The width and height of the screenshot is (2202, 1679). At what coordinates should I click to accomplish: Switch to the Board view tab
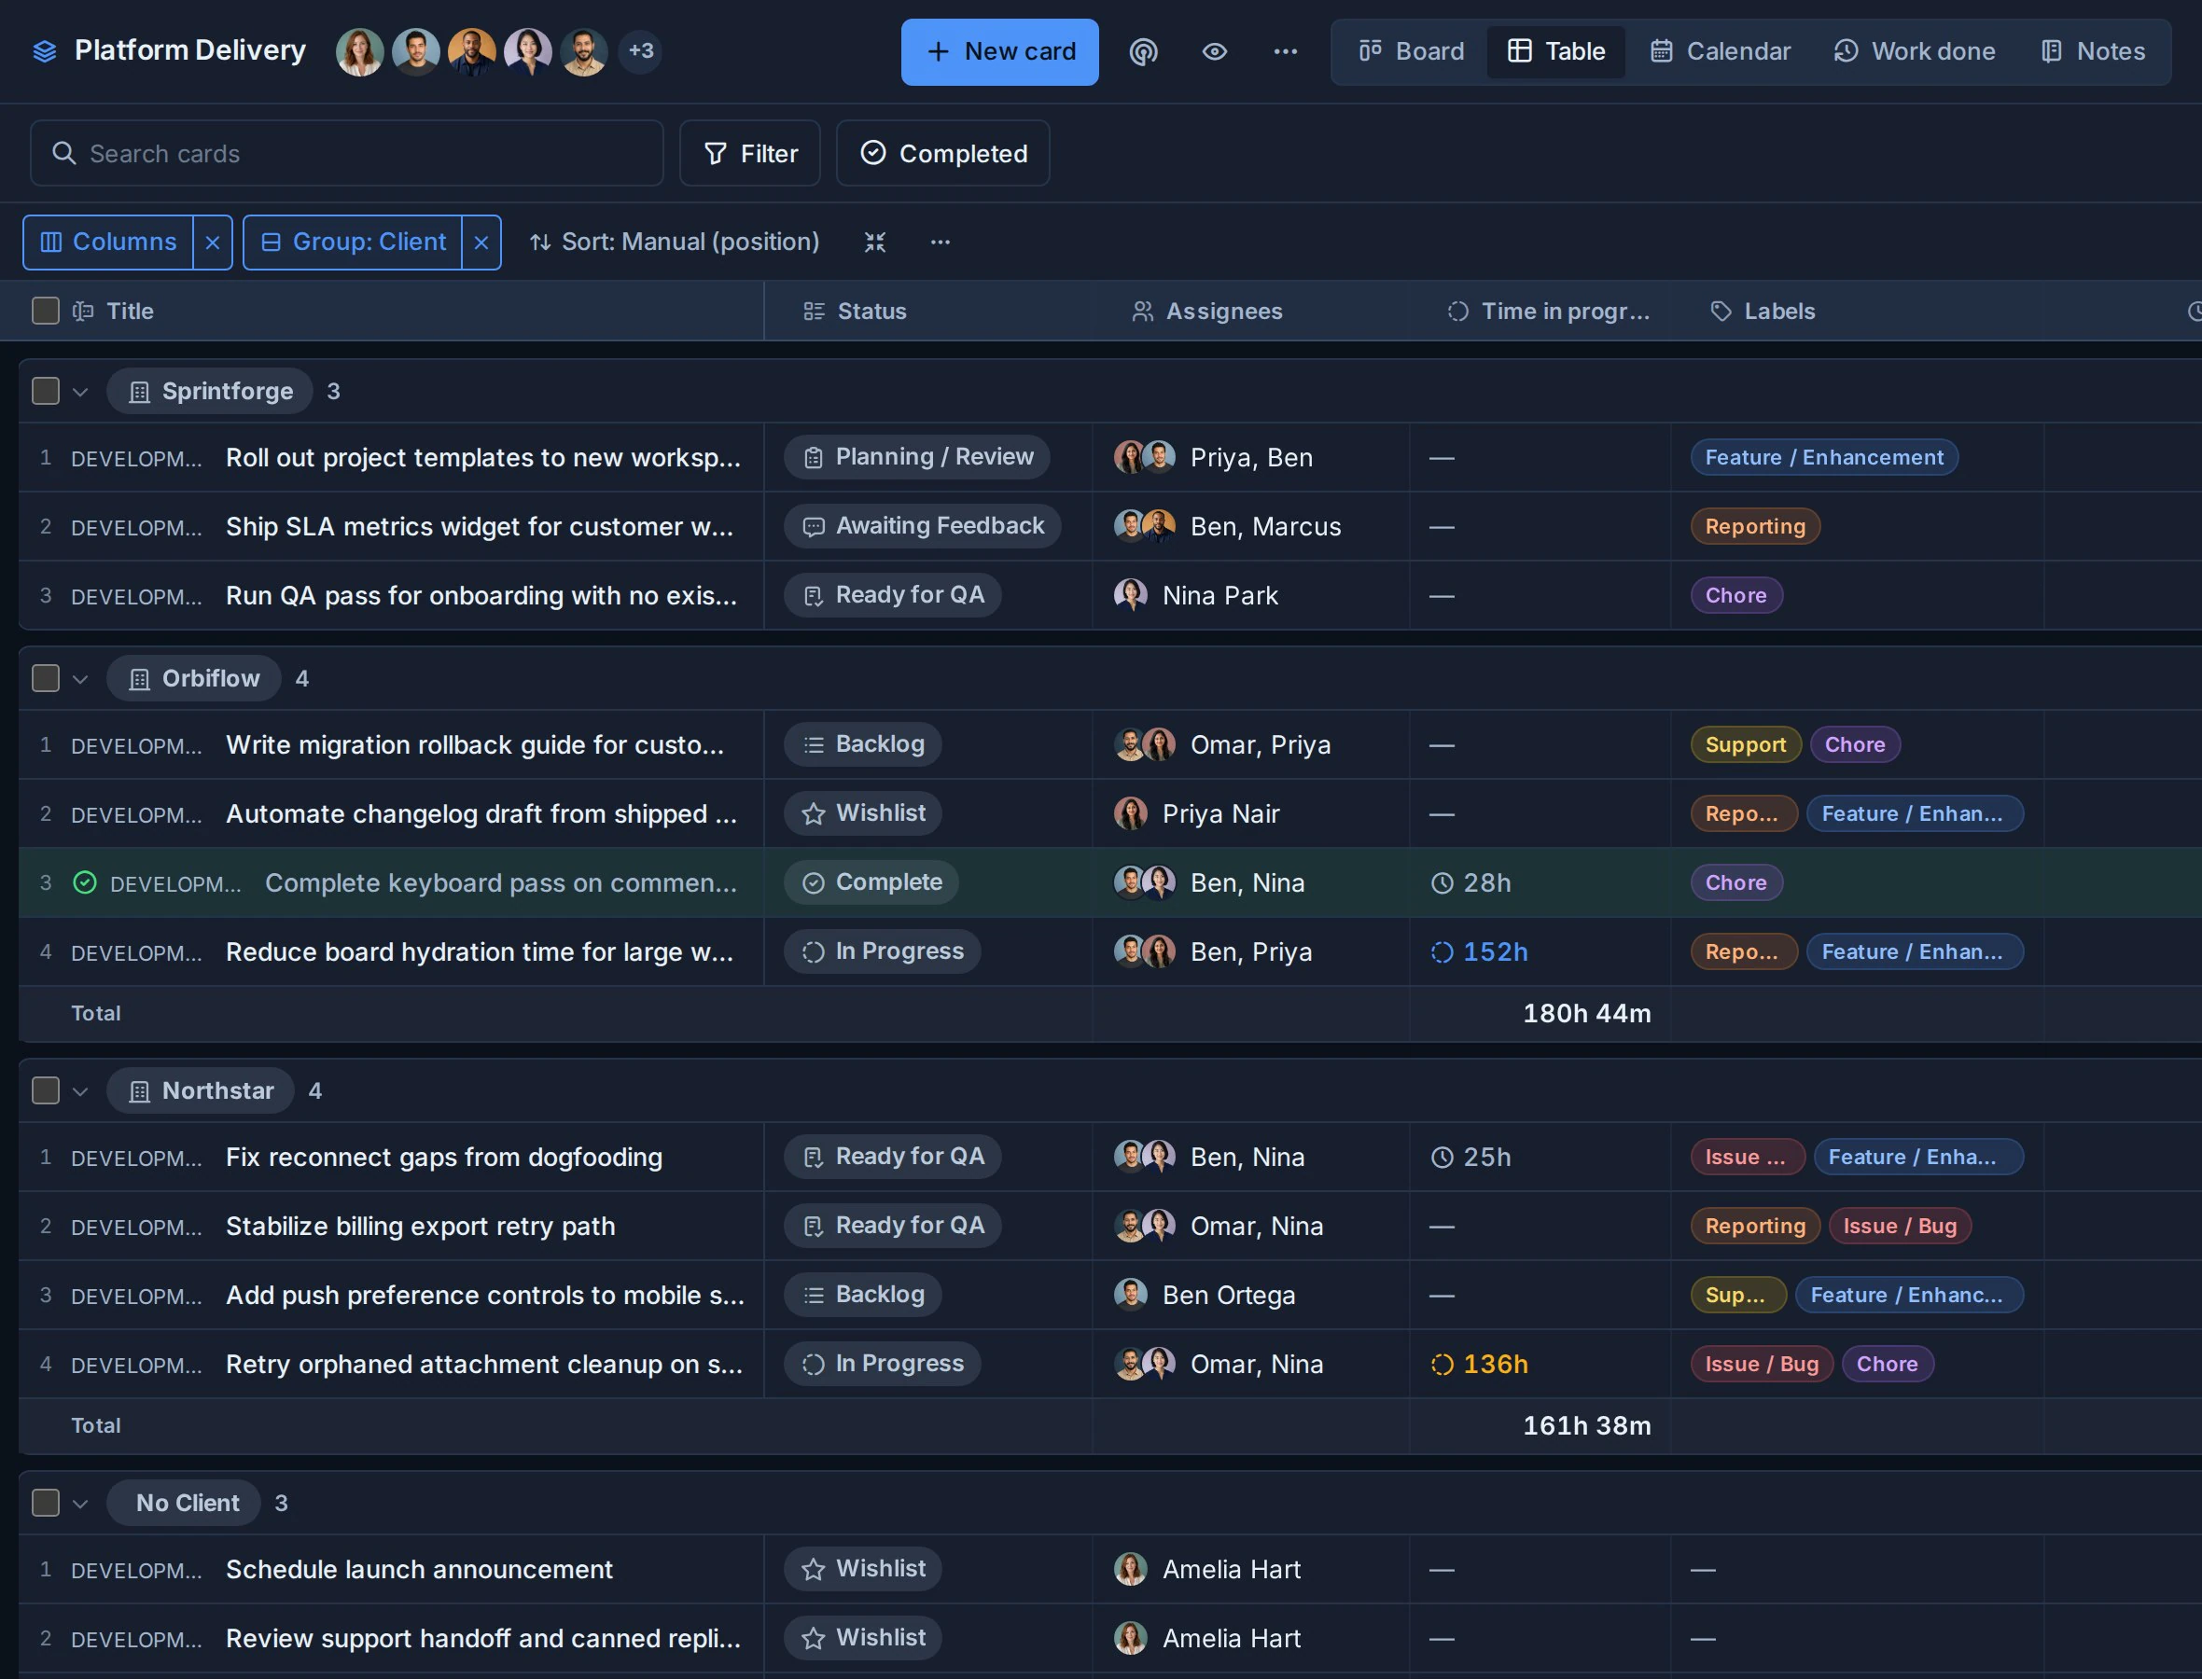point(1411,51)
